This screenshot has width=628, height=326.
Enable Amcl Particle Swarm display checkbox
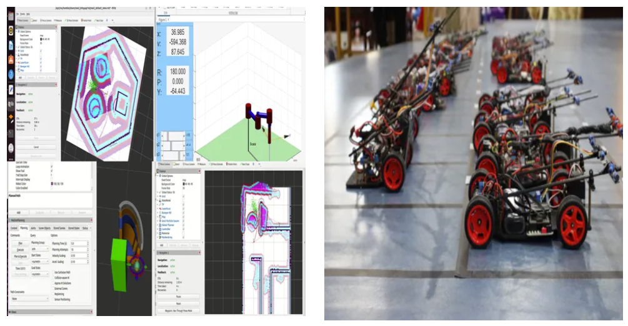(184, 221)
